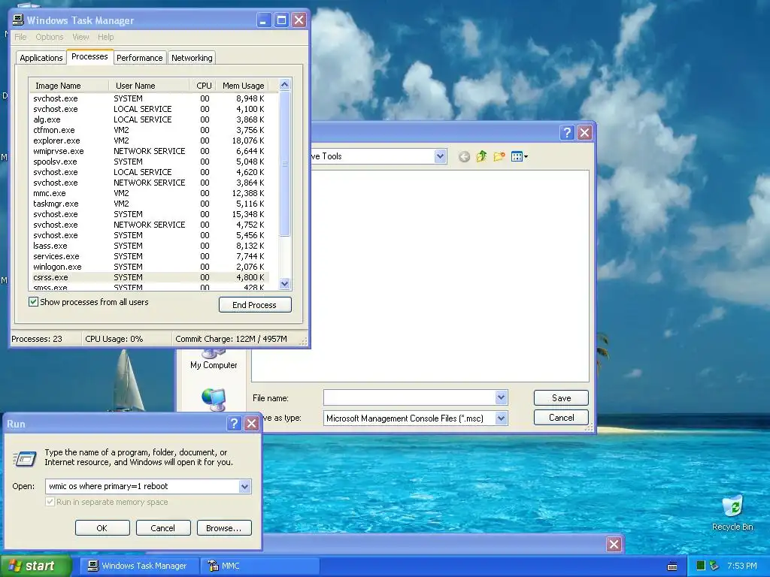Click the help question mark in Save dialog
The image size is (770, 577).
567,132
